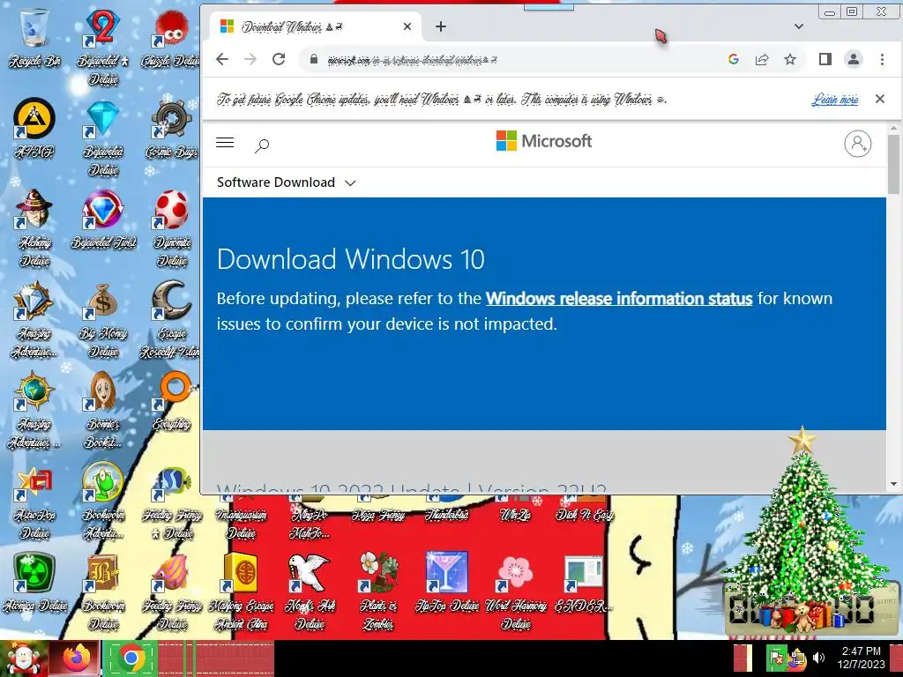Close the Download Windows tab
Viewport: 903px width, 677px height.
coord(407,26)
